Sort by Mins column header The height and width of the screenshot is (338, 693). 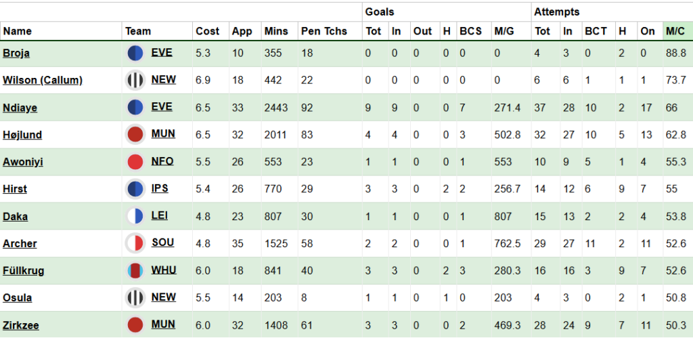276,31
